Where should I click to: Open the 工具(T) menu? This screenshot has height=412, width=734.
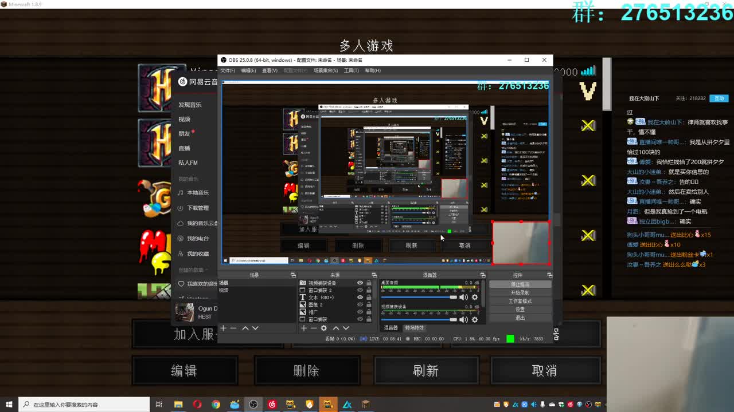tap(351, 70)
